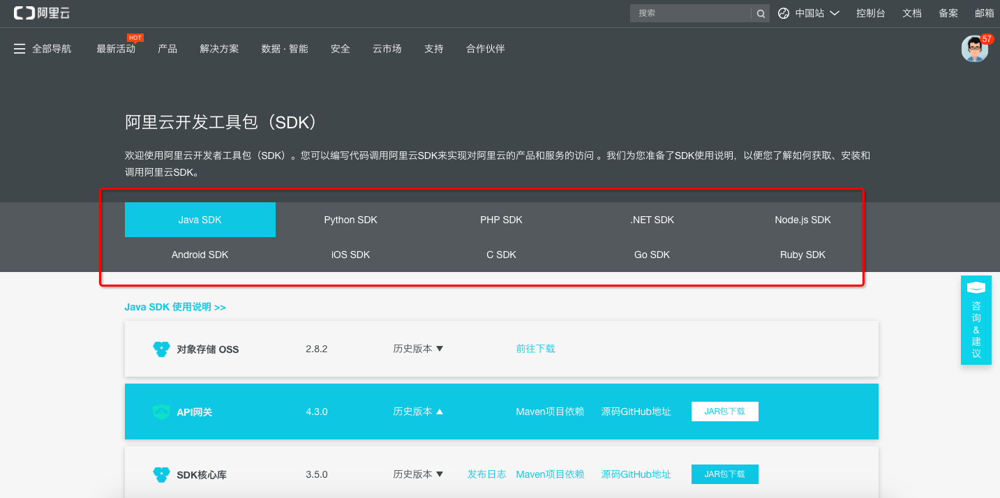Open the 文档 link
The width and height of the screenshot is (1000, 498).
(x=912, y=13)
